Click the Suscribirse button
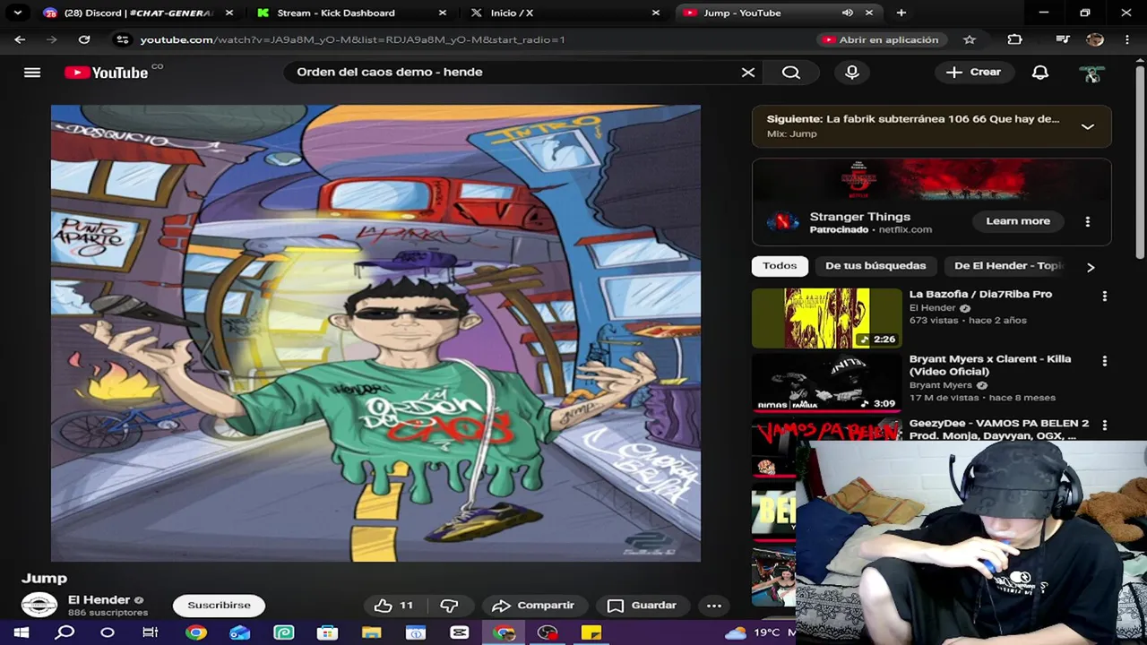The image size is (1147, 645). [x=219, y=606]
